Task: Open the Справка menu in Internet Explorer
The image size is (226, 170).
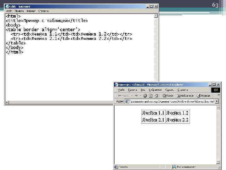Action: [x=182, y=90]
